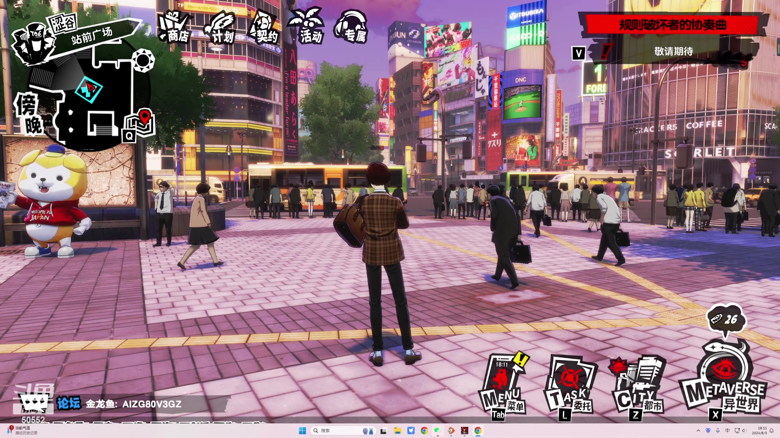
Task: Click the X key hint under METAVERSE
Action: [715, 414]
